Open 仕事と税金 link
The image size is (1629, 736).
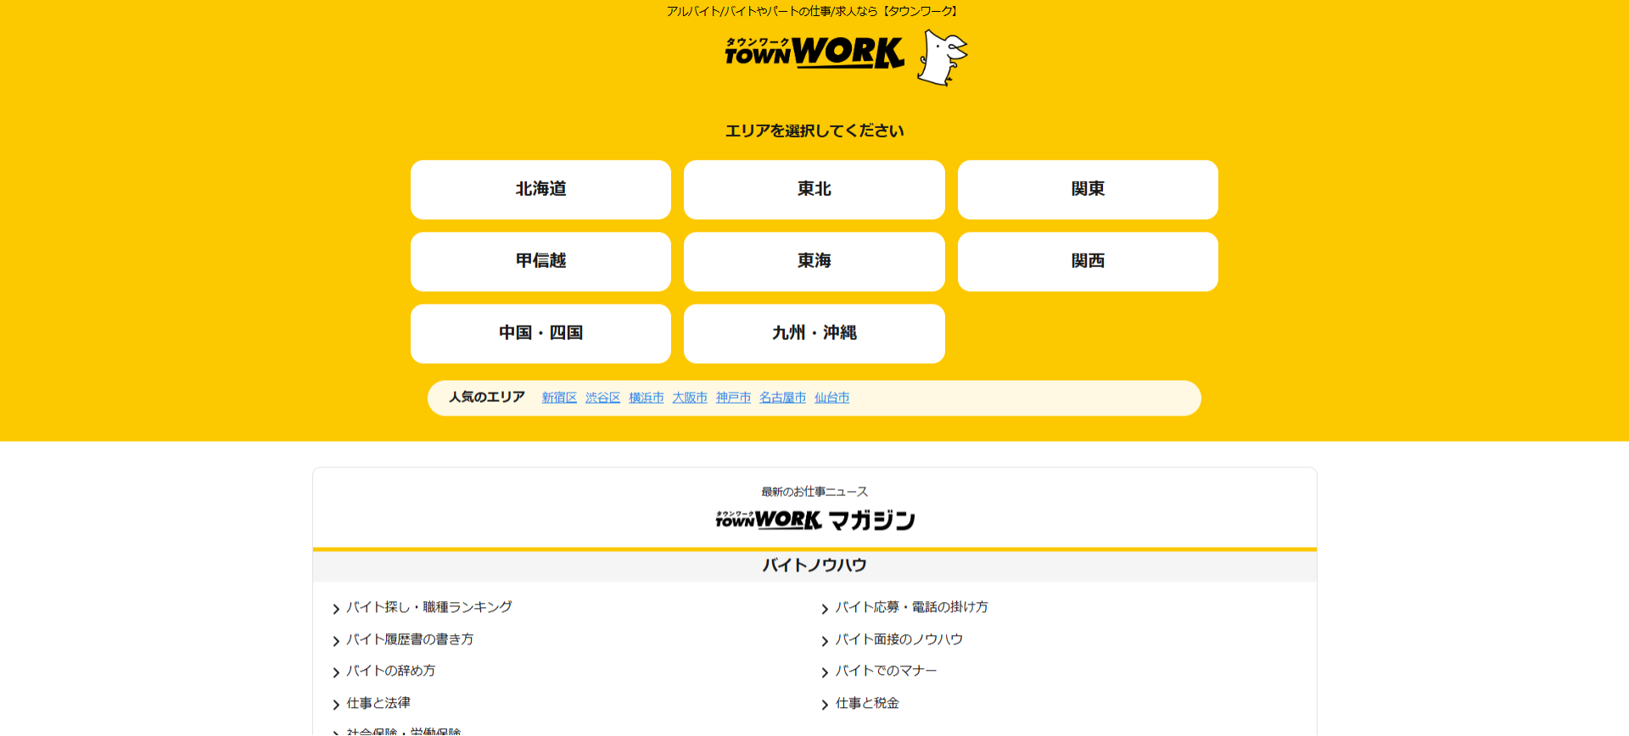867,703
